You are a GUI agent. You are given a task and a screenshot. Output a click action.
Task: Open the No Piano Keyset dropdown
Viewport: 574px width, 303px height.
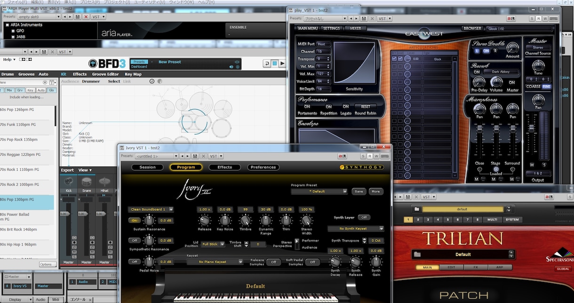pos(215,262)
